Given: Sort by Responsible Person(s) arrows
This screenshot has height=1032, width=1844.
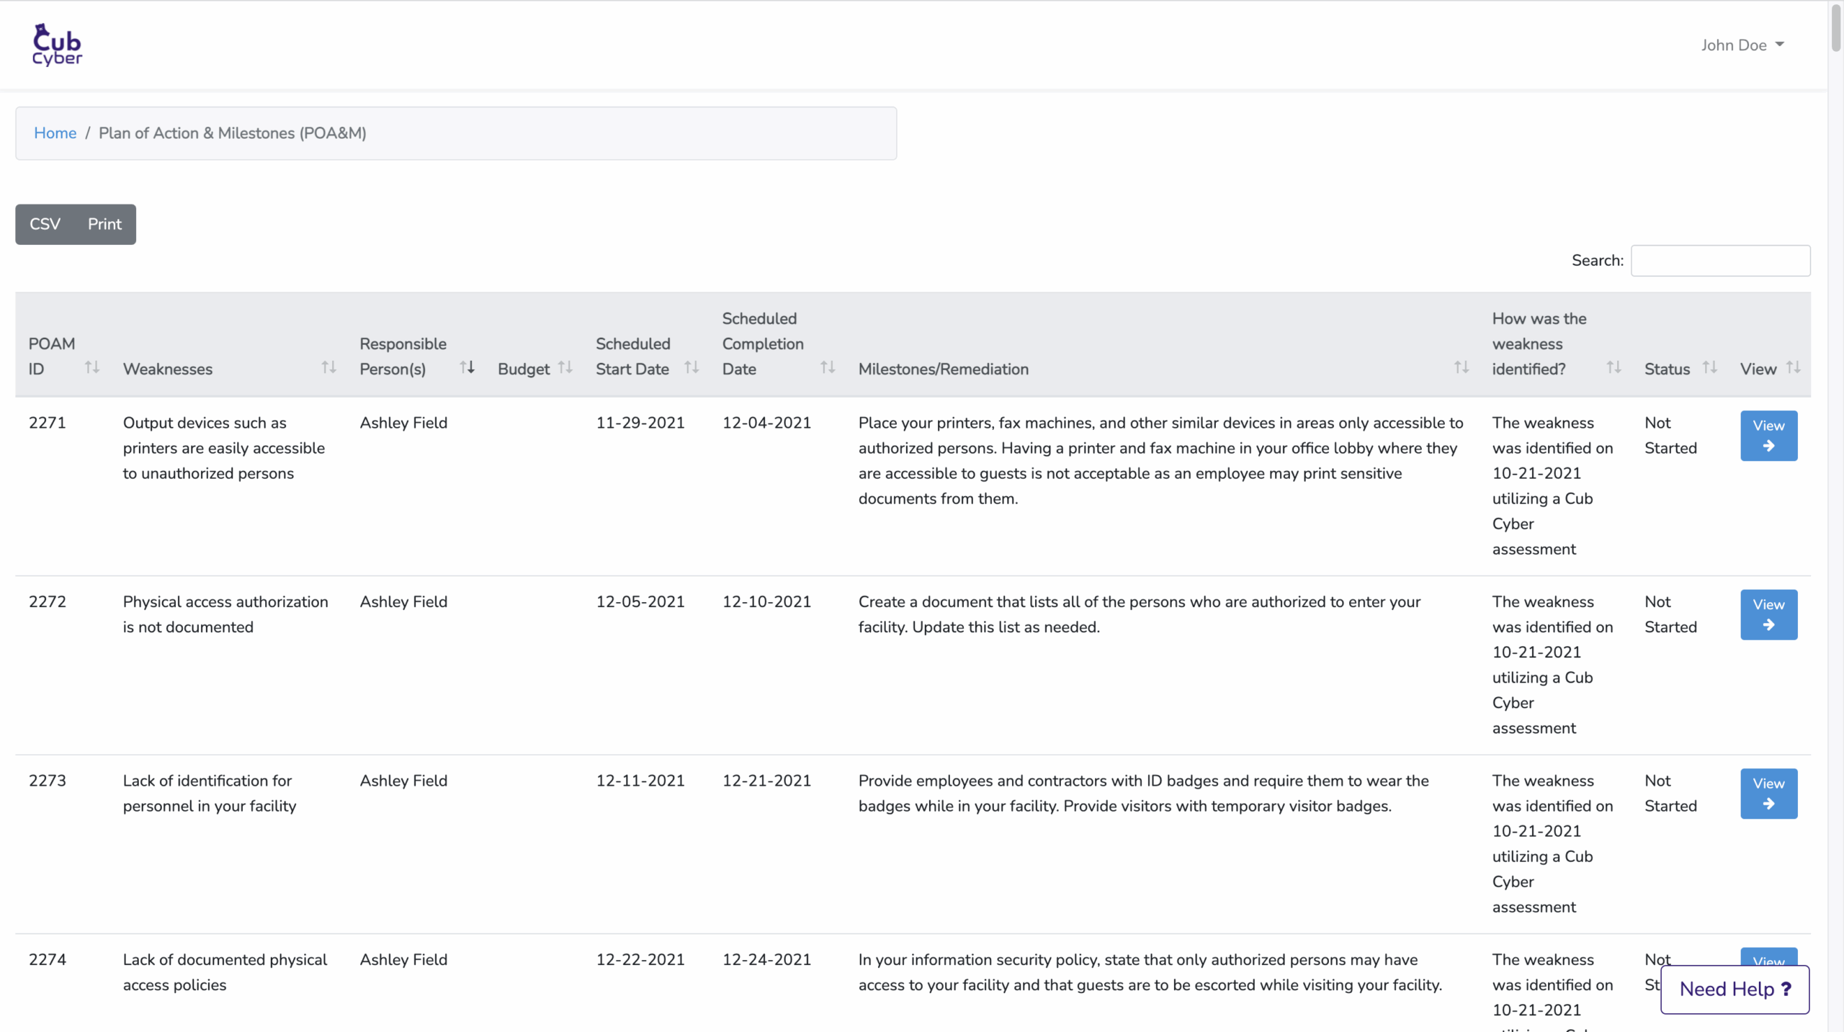Looking at the screenshot, I should [x=467, y=367].
